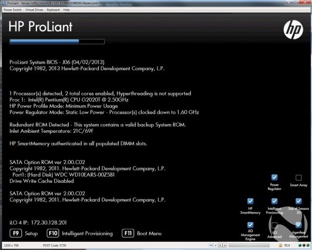
Task: Click the HP Power Profile Mode line
Action: (x=64, y=106)
